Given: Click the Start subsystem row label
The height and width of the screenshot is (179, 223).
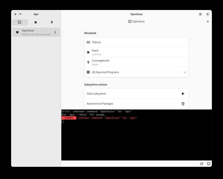Looking at the screenshot, I should point(96,94).
